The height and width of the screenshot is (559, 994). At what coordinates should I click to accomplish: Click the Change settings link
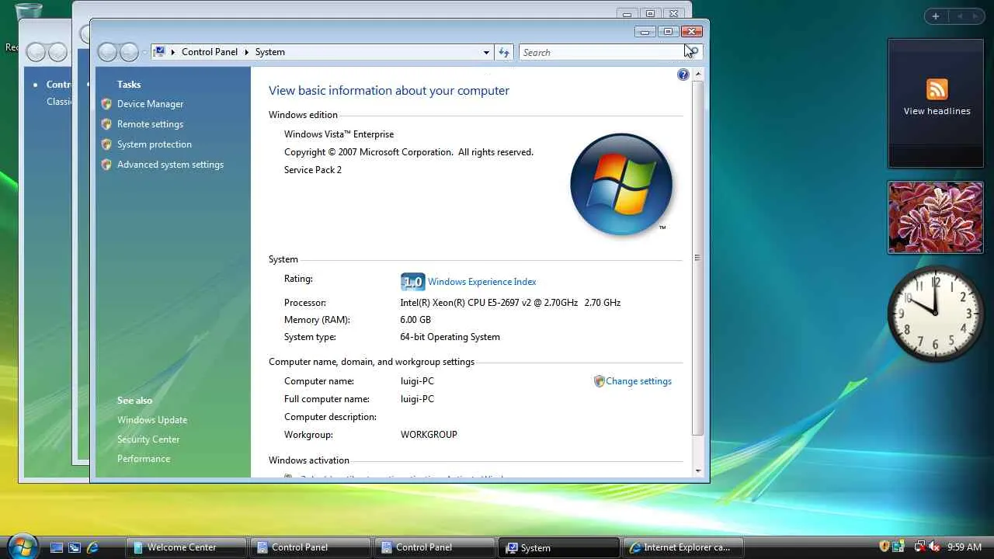tap(638, 381)
